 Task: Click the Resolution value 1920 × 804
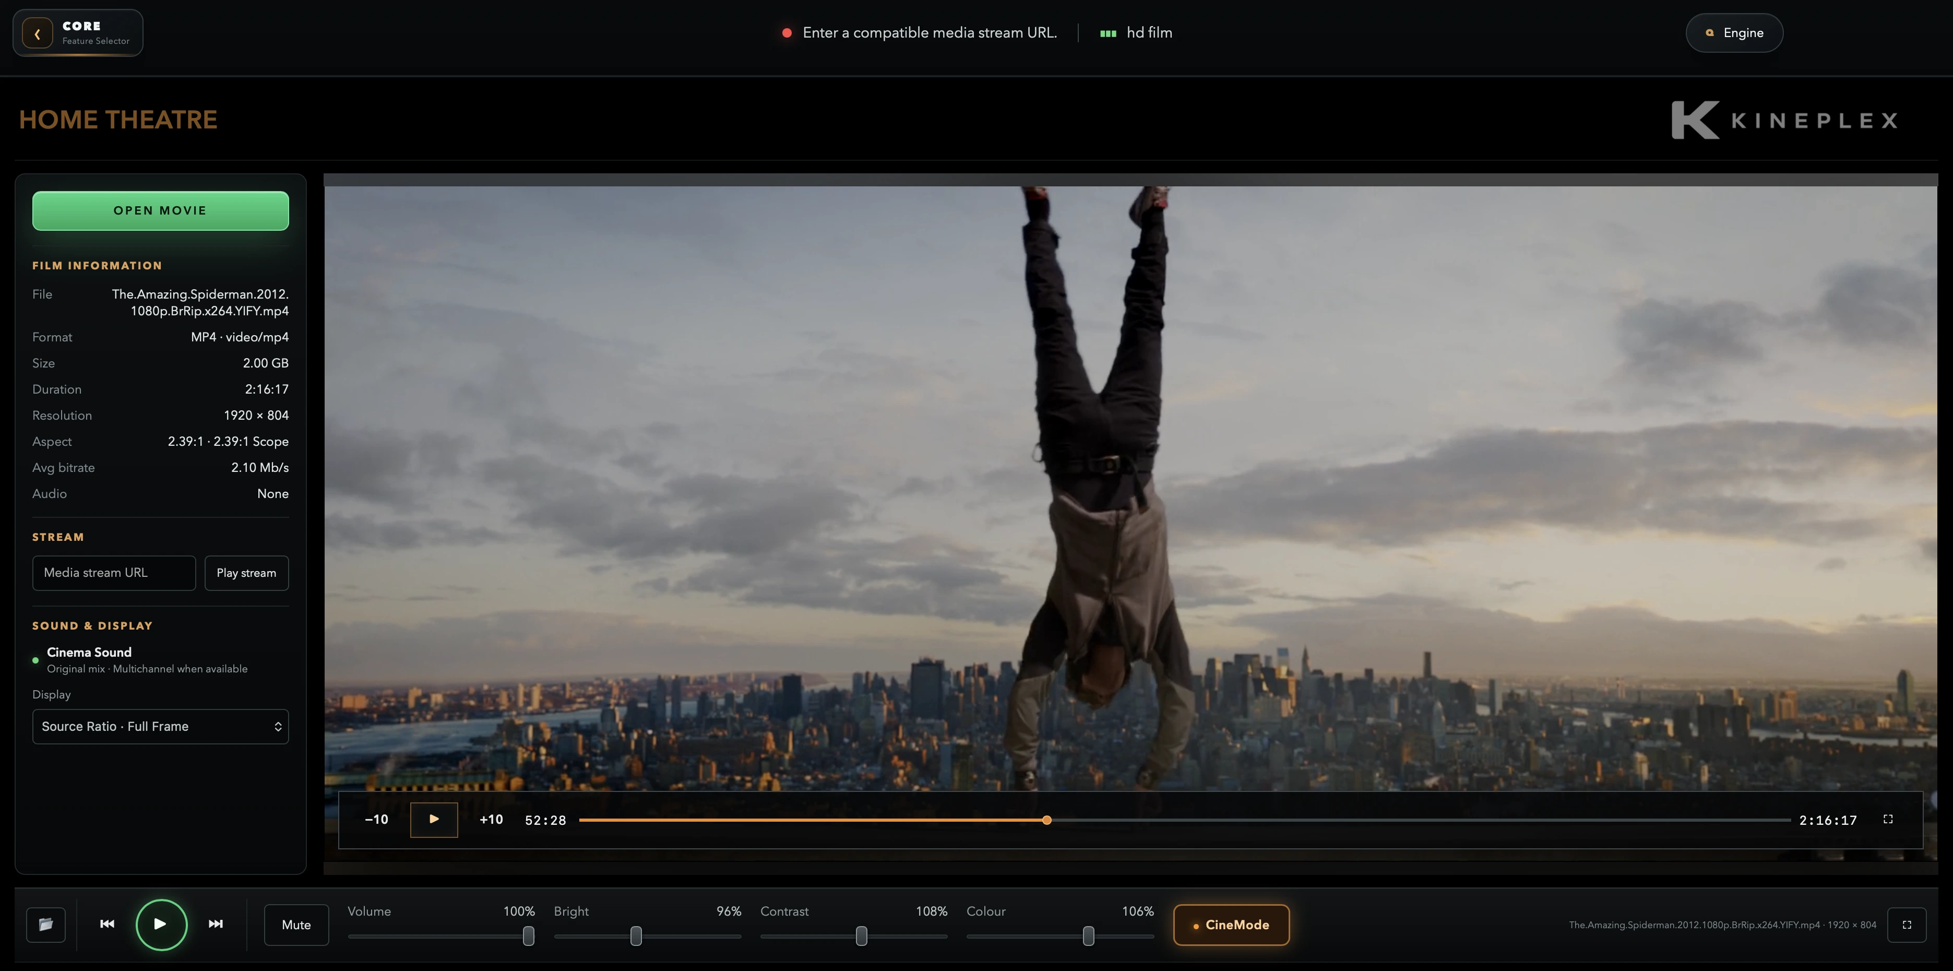[x=256, y=416]
